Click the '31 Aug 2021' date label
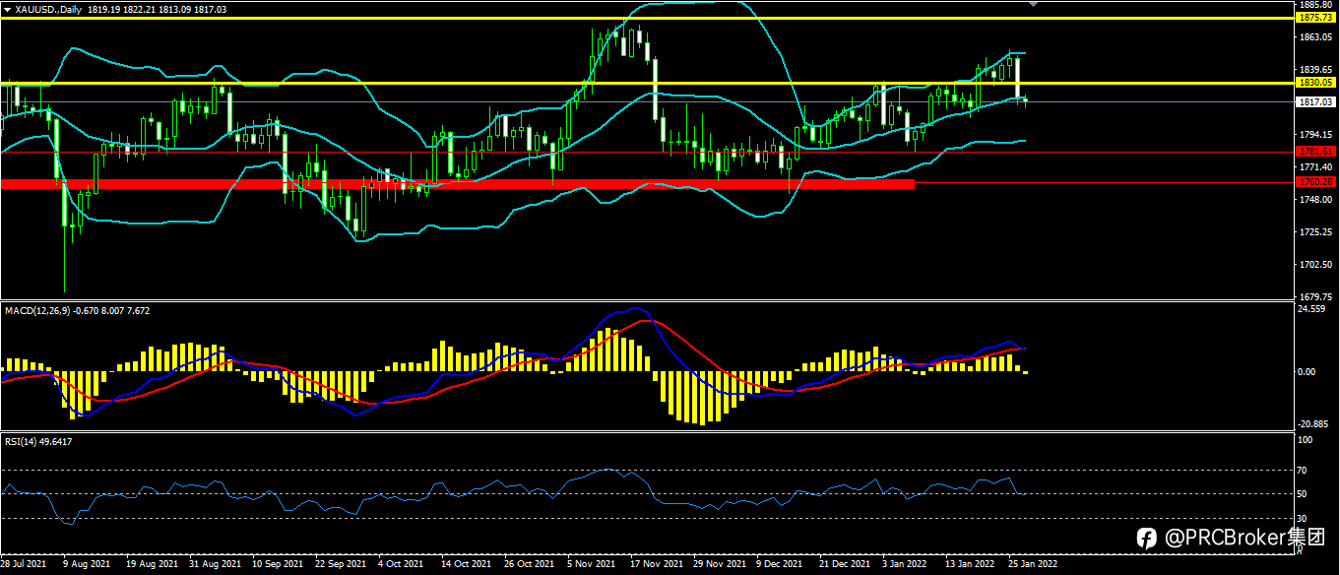Viewport: 1340px width, 575px height. click(x=215, y=565)
